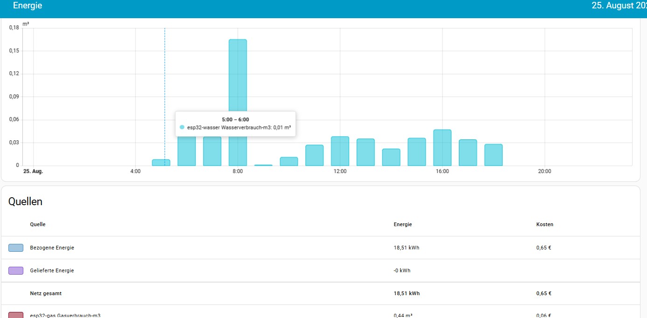Viewport: 647px width, 318px height.
Task: Click the esp32-gas Gasverbrauch-m3 row label
Action: click(x=65, y=316)
